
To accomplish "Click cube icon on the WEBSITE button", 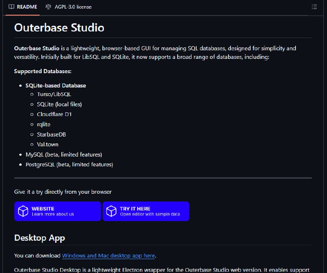I will pyautogui.click(x=23, y=211).
